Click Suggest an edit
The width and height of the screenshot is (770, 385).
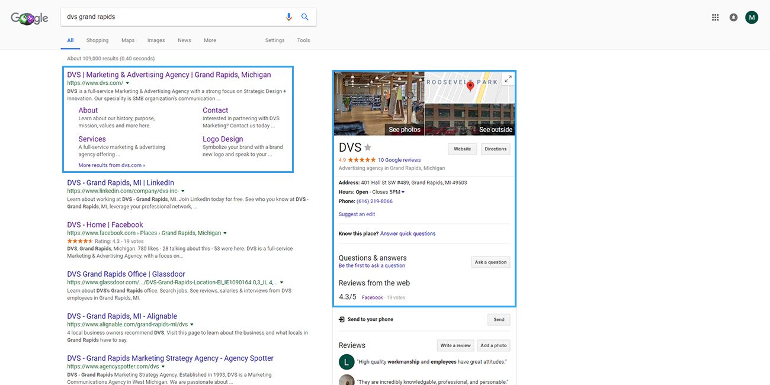(x=357, y=214)
